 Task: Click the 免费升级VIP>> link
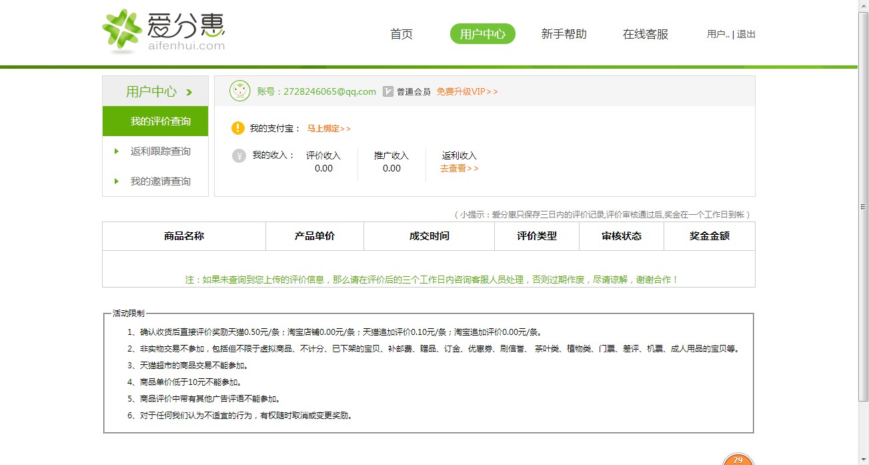pyautogui.click(x=468, y=91)
